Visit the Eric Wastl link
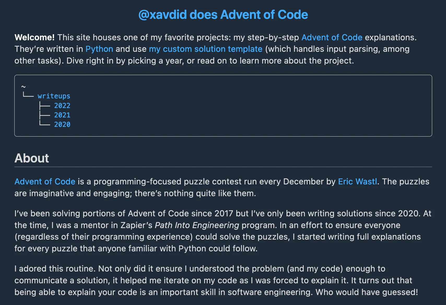The image size is (446, 305). click(x=357, y=182)
